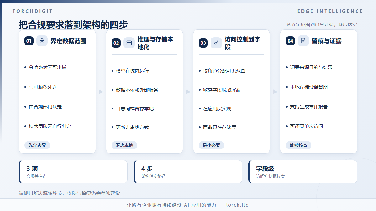This screenshot has width=376, height=211.
Task: Click the stat value 字段级
Action: (x=265, y=169)
